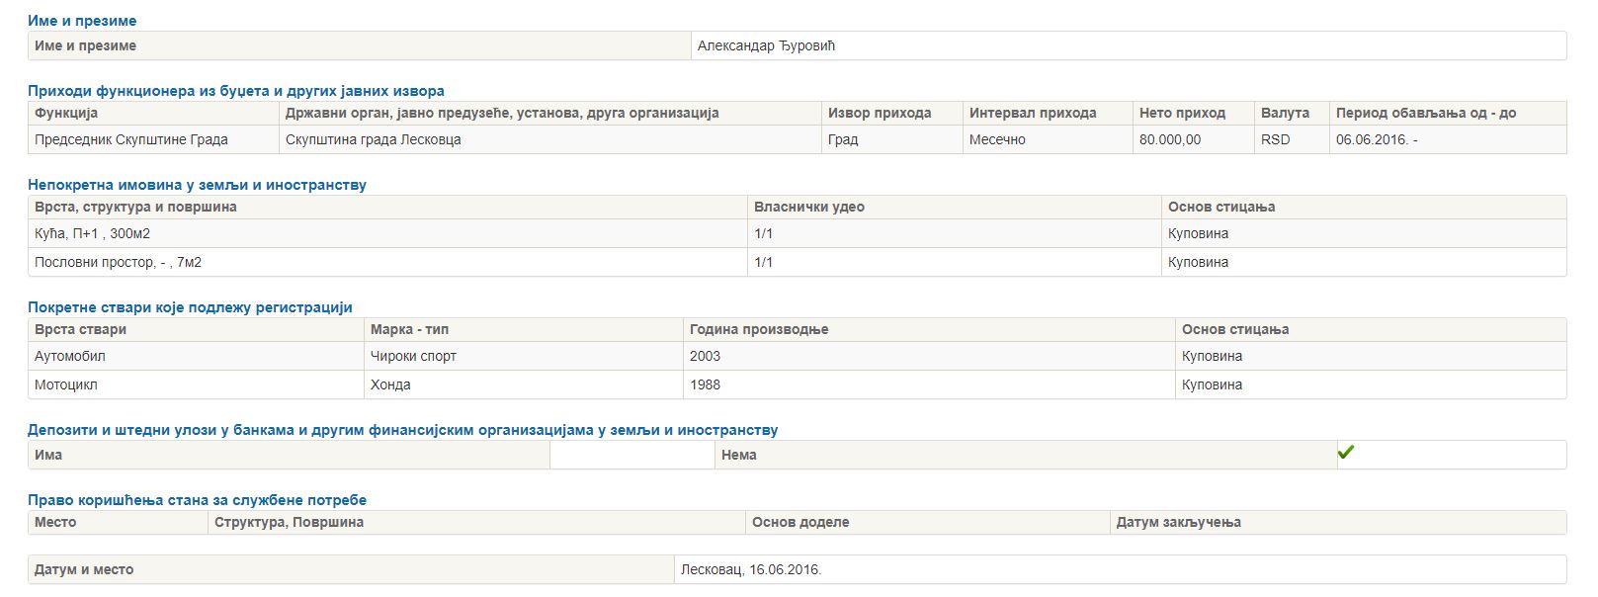The image size is (1598, 597).
Task: Click the Кућа, П+1, 300м2 property row
Action: [x=93, y=234]
